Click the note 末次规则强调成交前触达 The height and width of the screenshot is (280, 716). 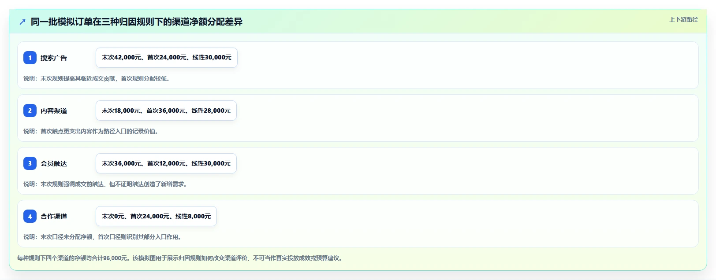pyautogui.click(x=106, y=184)
